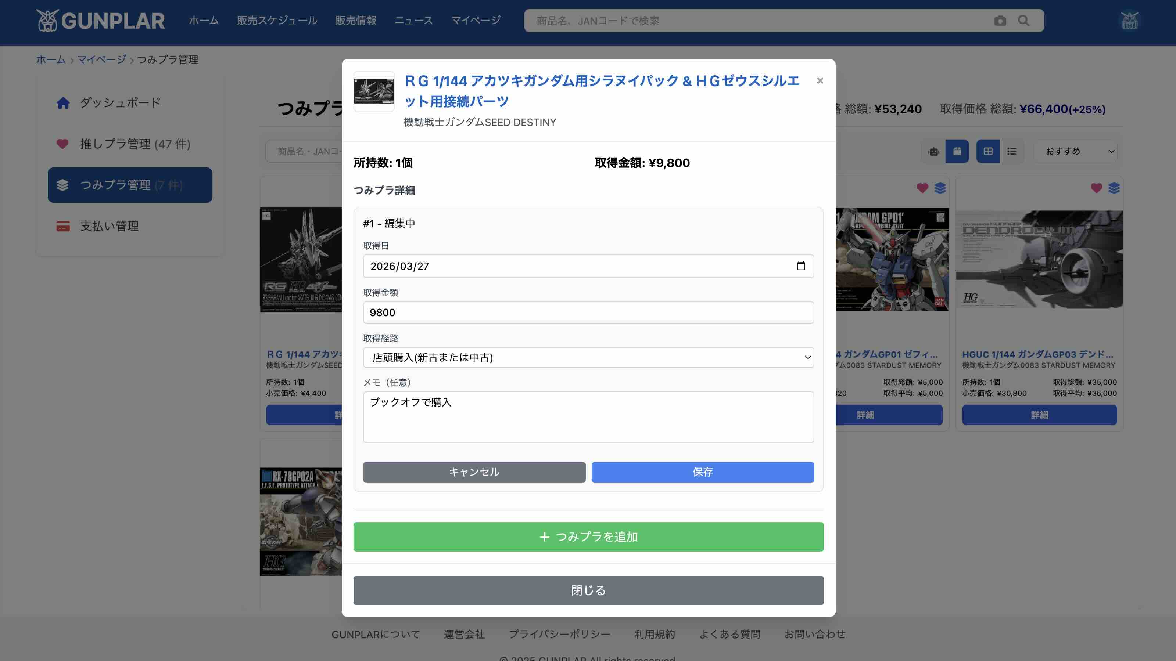Select 推しプラ管理 in sidebar

[130, 144]
